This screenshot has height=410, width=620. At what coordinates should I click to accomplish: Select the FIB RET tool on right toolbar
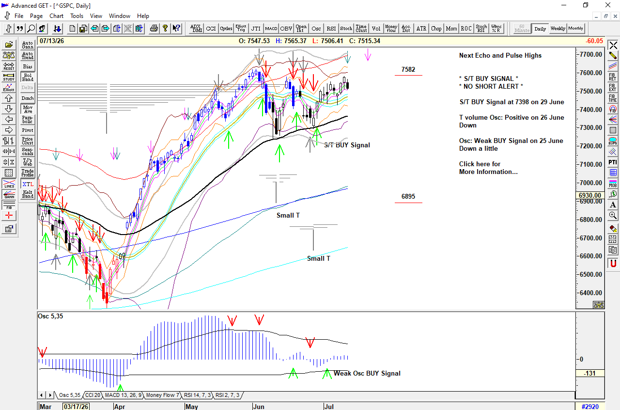coord(613,77)
